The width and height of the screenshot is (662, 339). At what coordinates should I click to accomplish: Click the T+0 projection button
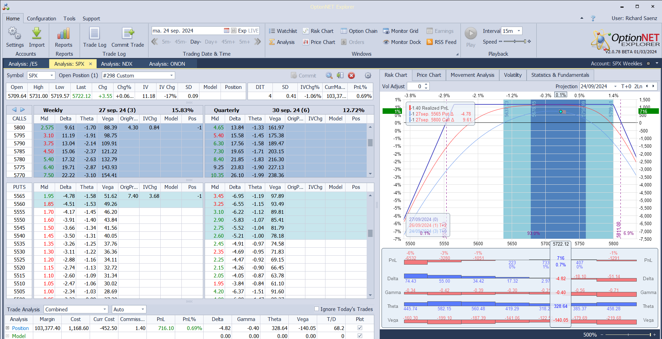click(626, 86)
